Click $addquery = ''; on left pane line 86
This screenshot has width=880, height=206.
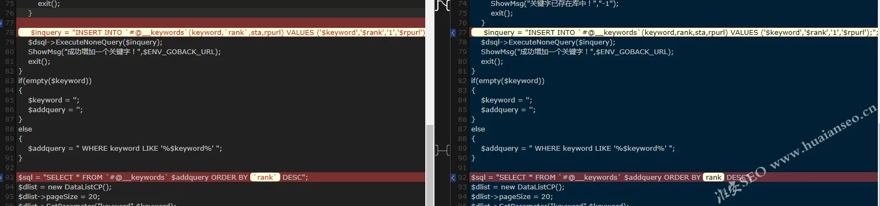point(55,110)
